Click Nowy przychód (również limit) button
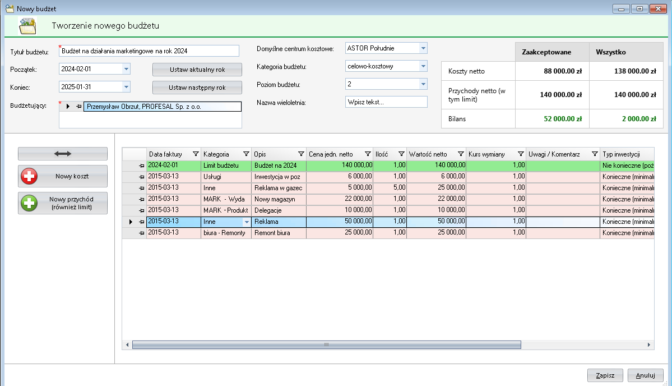Viewport: 672px width, 386px height. click(x=63, y=203)
